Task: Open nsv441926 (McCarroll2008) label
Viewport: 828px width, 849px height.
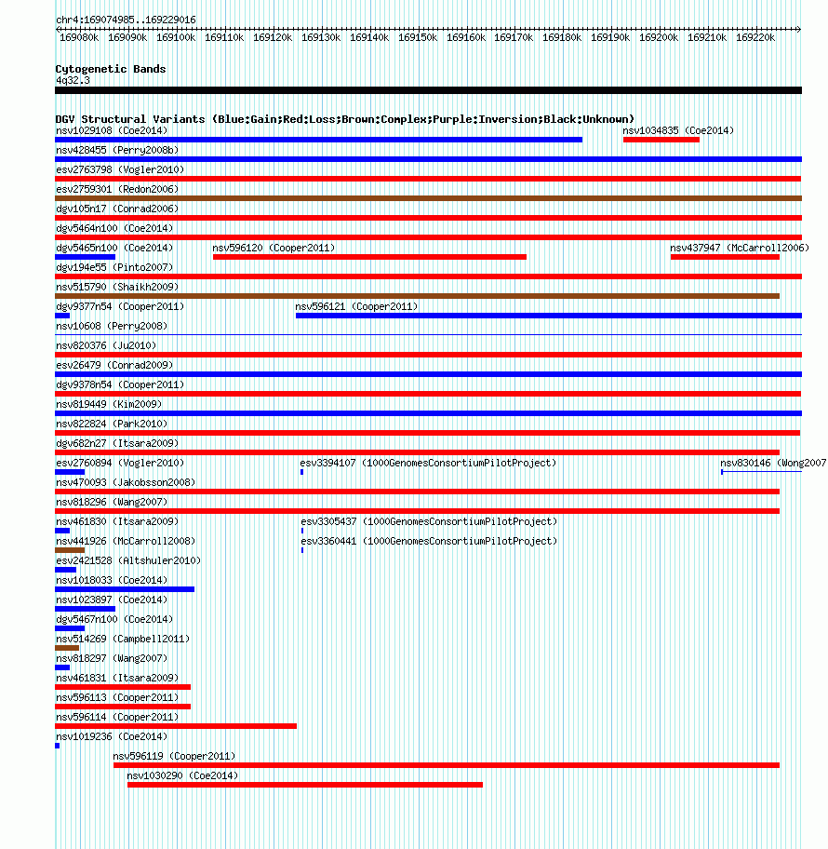Action: tap(126, 540)
